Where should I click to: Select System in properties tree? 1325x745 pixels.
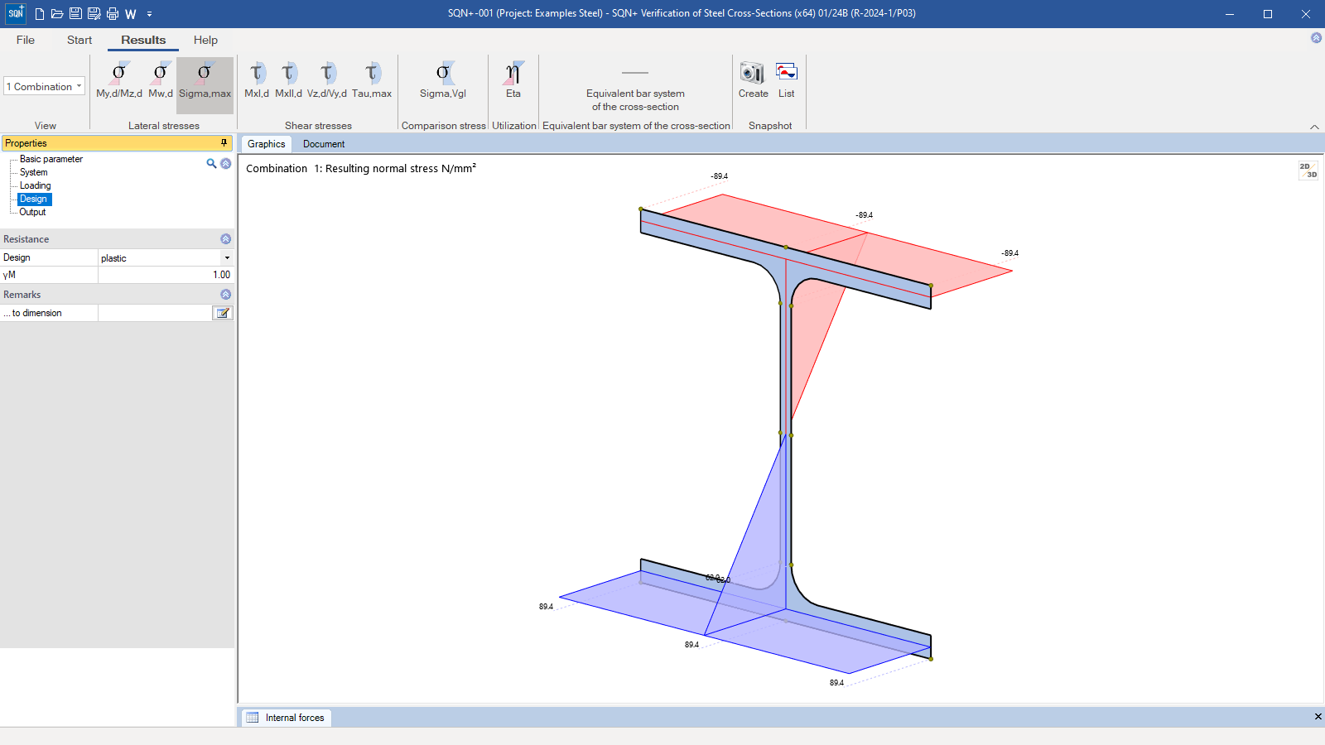34,172
